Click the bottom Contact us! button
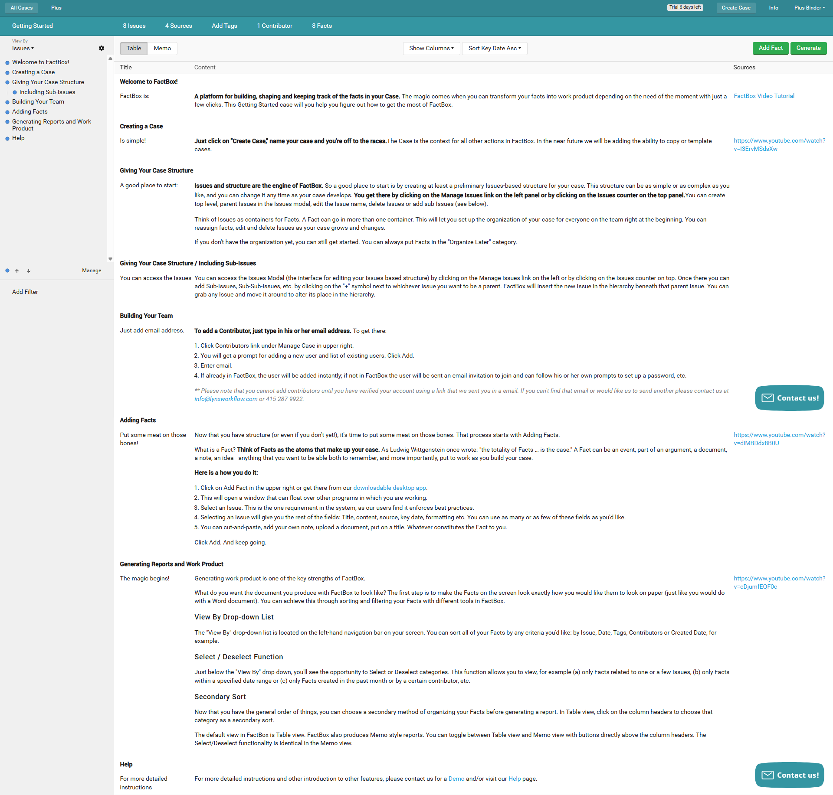This screenshot has height=795, width=833. point(789,775)
